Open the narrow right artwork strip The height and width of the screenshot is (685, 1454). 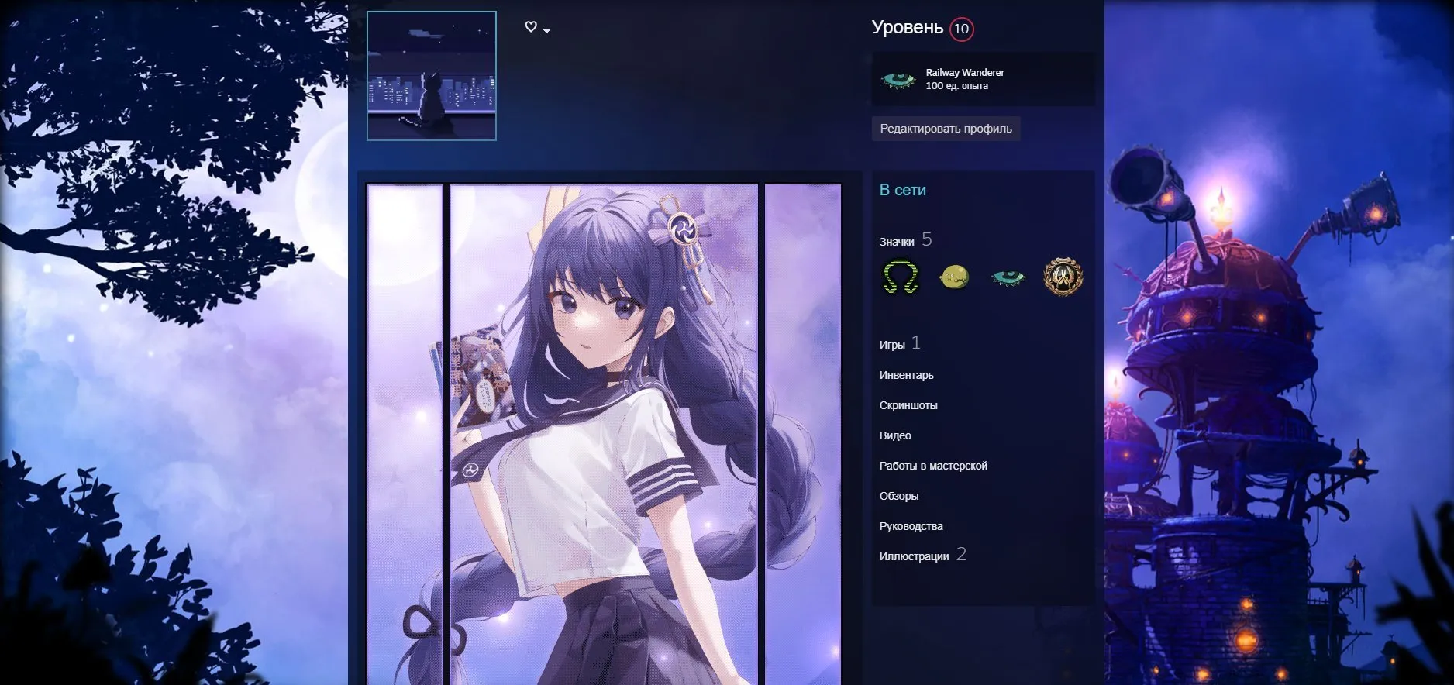803,434
